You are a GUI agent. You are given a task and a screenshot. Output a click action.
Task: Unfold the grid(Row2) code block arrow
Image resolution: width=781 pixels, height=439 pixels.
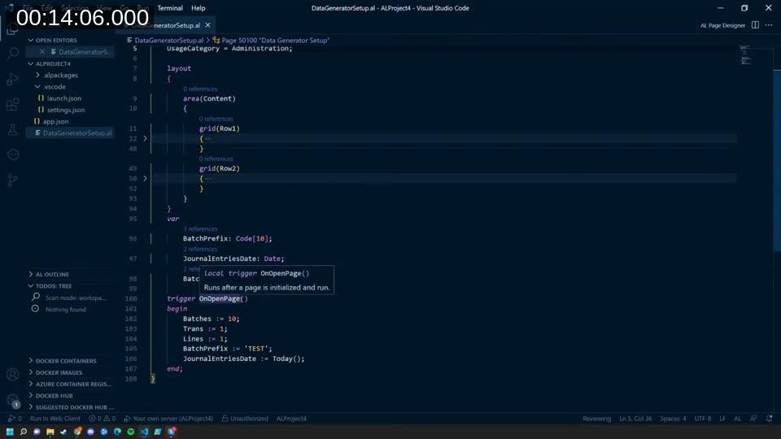145,178
